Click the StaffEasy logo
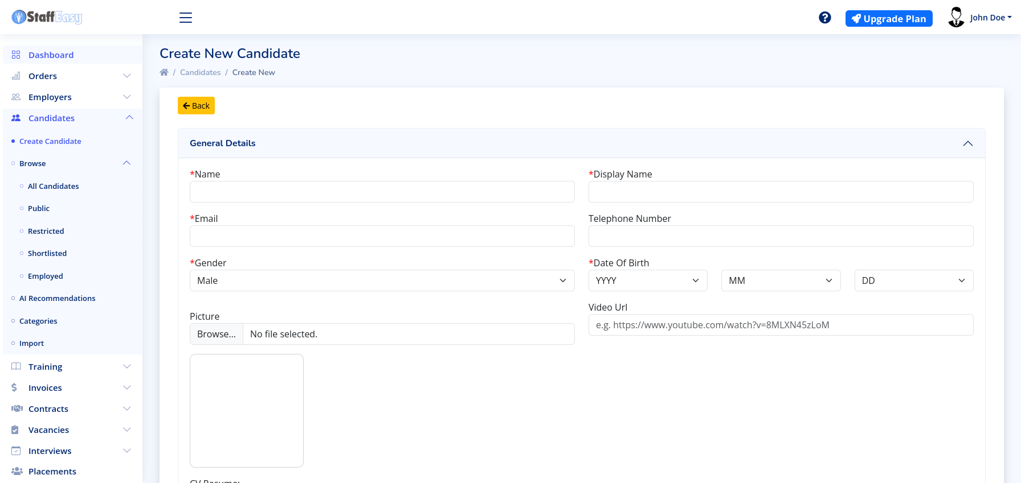The image size is (1021, 483). (x=47, y=17)
